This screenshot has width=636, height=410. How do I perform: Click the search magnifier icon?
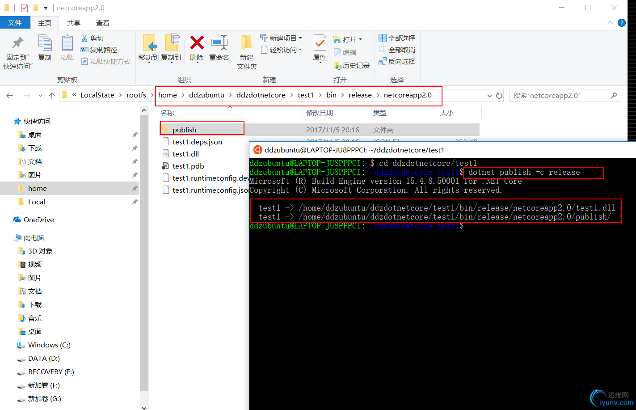[x=614, y=95]
